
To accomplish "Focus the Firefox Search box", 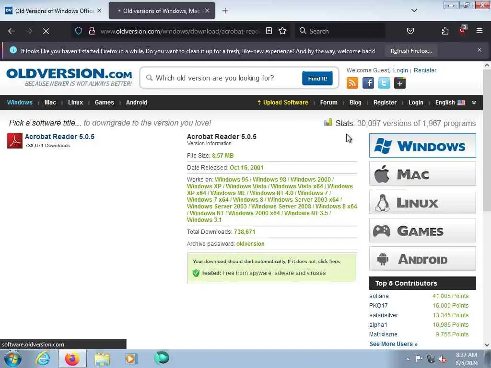I will click(x=341, y=31).
